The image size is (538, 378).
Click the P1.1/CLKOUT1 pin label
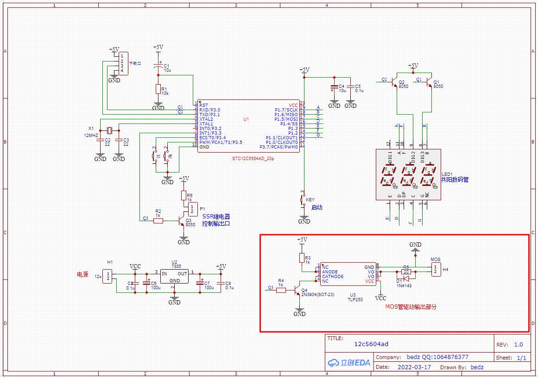pyautogui.click(x=282, y=138)
